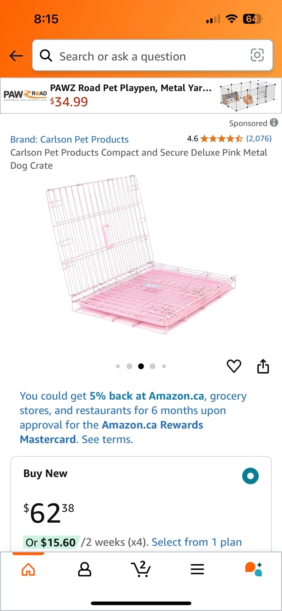Tap the back arrow icon
The image size is (282, 611).
(x=16, y=56)
